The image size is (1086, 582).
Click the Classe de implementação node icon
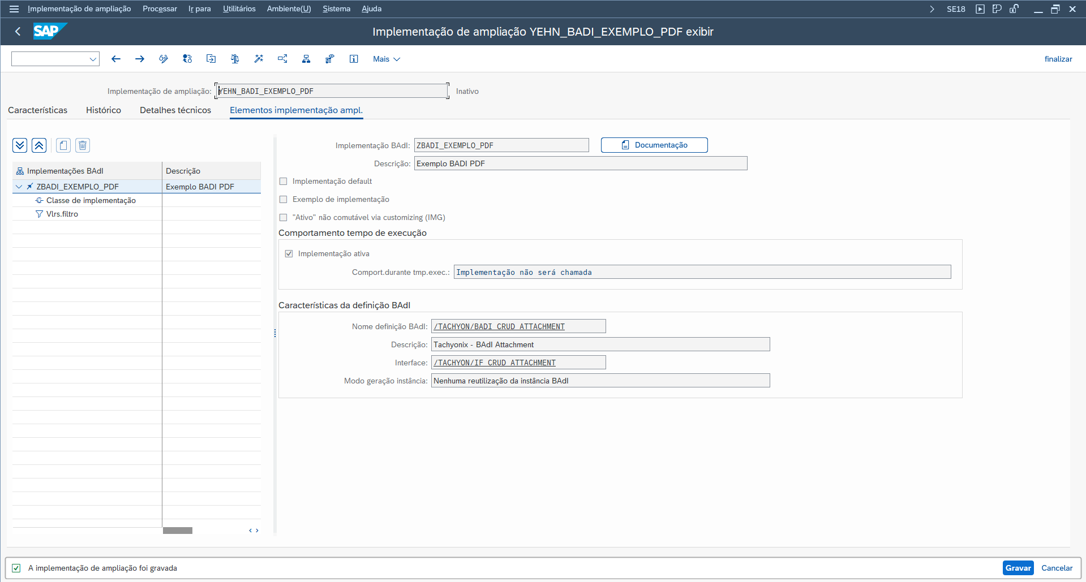[x=39, y=200]
